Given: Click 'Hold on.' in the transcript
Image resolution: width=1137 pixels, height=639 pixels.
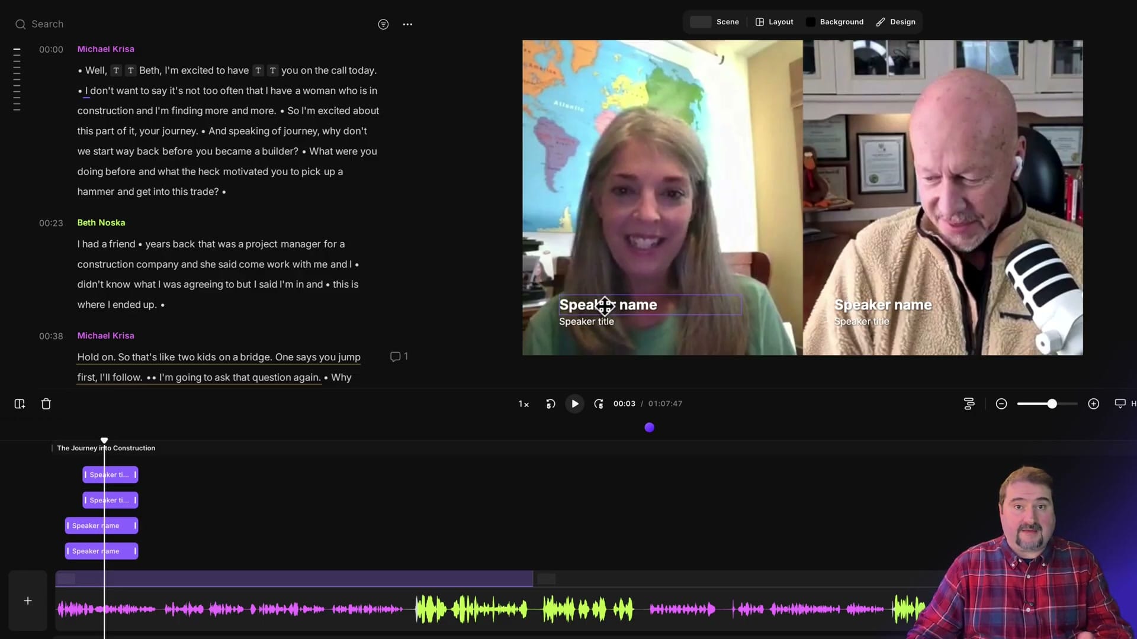Looking at the screenshot, I should [96, 357].
